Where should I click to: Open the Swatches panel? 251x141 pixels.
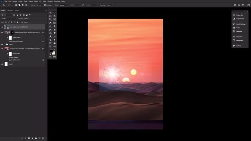pyautogui.click(x=239, y=31)
